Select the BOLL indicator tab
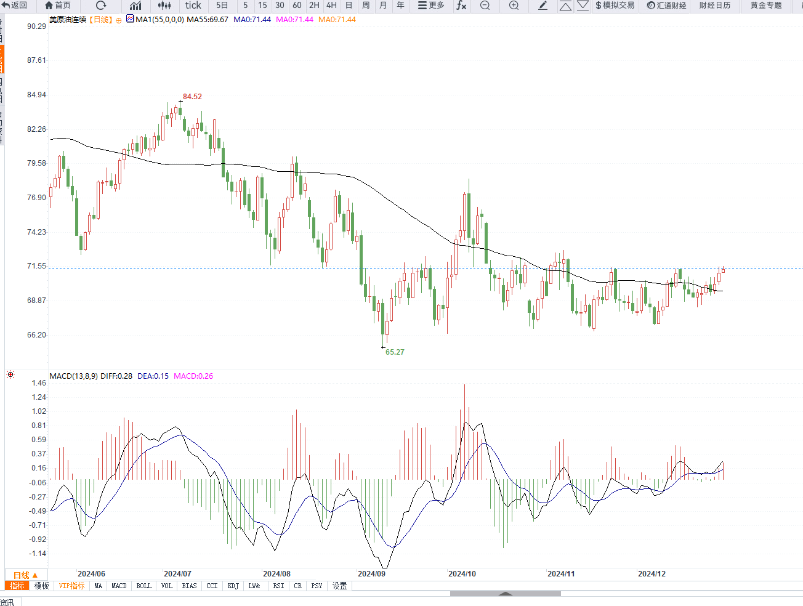803x606 pixels. click(x=143, y=586)
